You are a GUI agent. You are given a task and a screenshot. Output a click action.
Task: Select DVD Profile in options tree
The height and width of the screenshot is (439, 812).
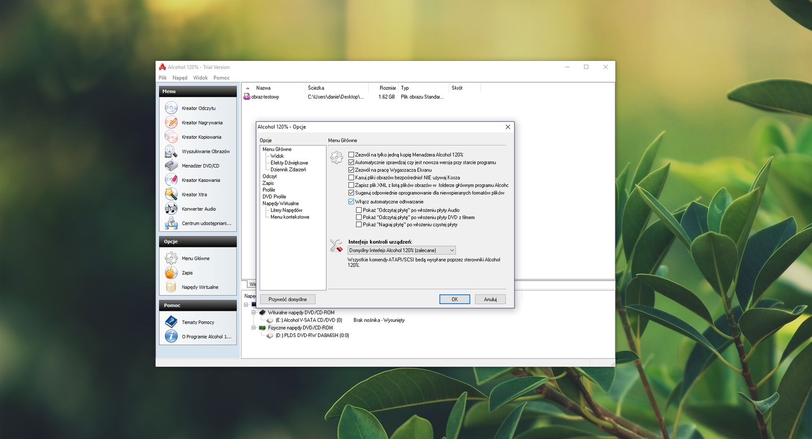pyautogui.click(x=274, y=196)
